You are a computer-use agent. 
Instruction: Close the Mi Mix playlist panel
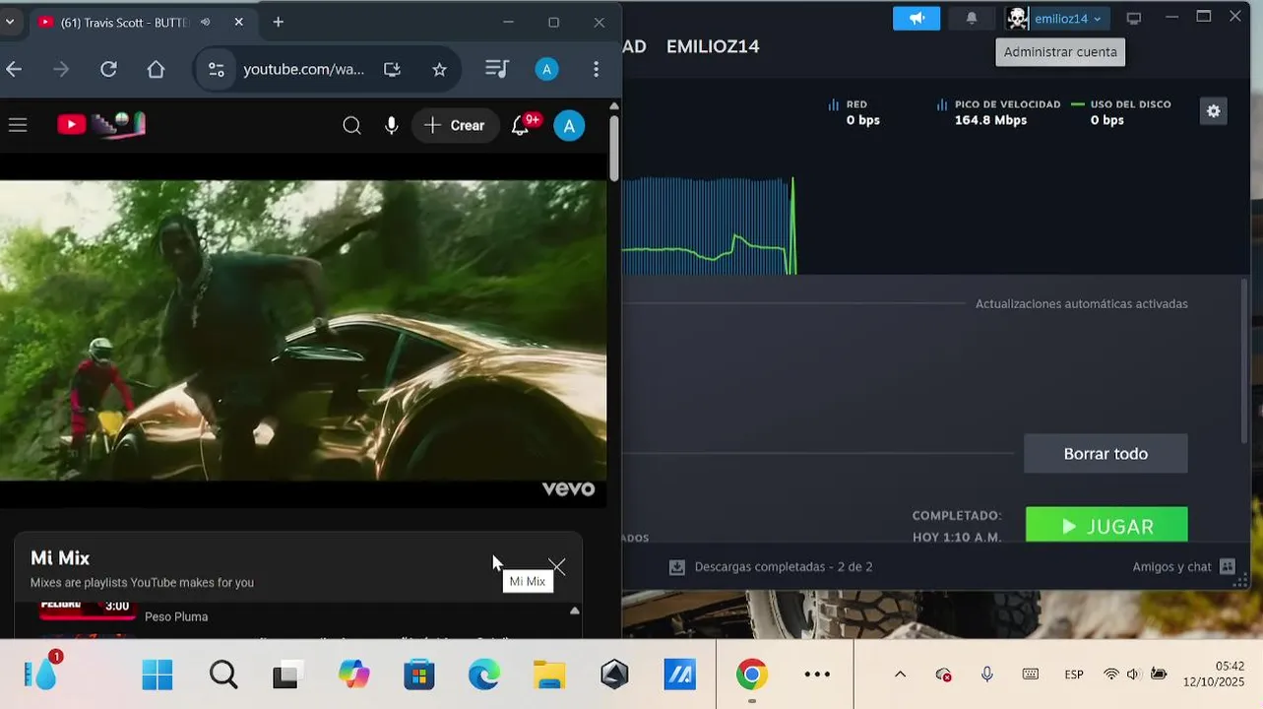[x=557, y=566]
